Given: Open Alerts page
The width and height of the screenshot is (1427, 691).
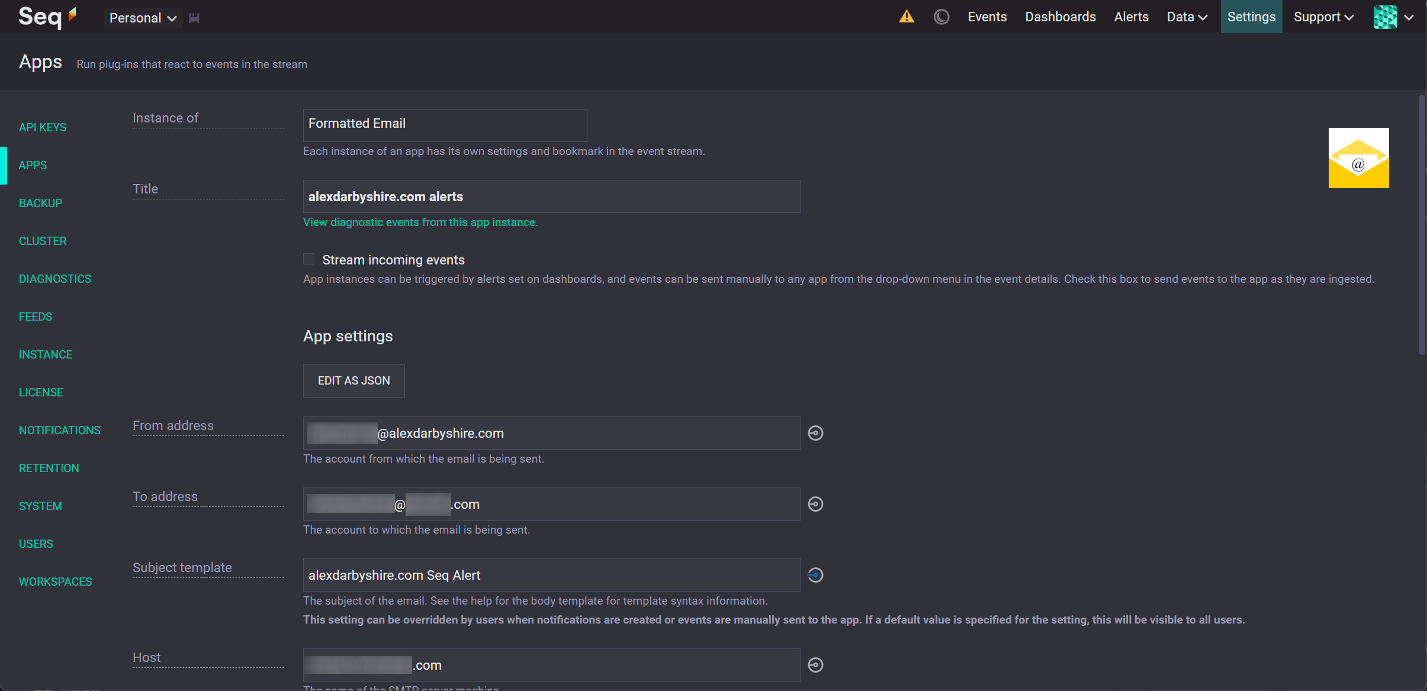Looking at the screenshot, I should 1131,17.
